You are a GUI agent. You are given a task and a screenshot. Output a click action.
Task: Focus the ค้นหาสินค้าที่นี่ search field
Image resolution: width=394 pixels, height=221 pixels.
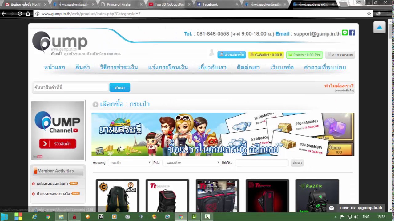pos(70,87)
